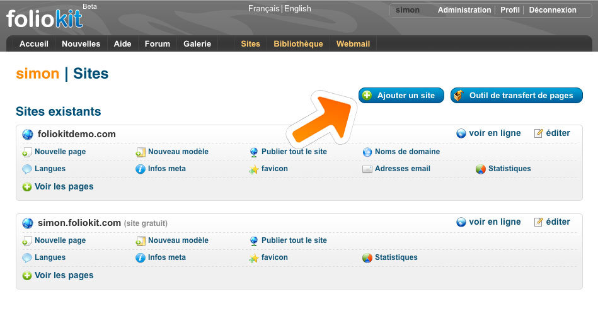This screenshot has width=598, height=321.
Task: Click éditer text for foliokitdemo.com
Action: [558, 133]
